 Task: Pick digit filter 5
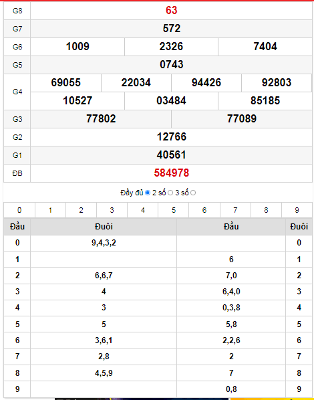[174, 210]
